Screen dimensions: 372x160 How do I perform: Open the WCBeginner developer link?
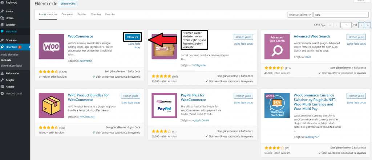tap(199, 65)
